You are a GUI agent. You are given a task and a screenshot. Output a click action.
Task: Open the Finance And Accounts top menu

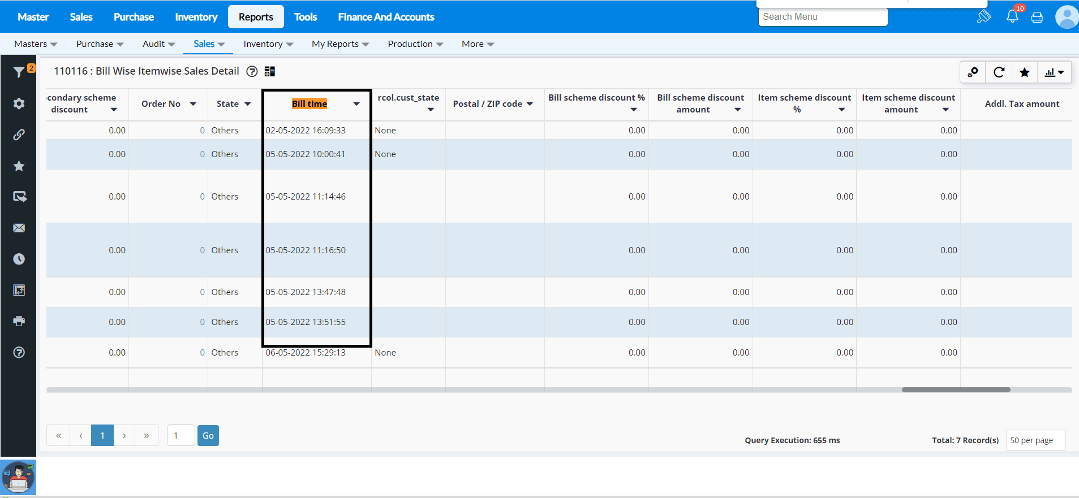pyautogui.click(x=386, y=17)
